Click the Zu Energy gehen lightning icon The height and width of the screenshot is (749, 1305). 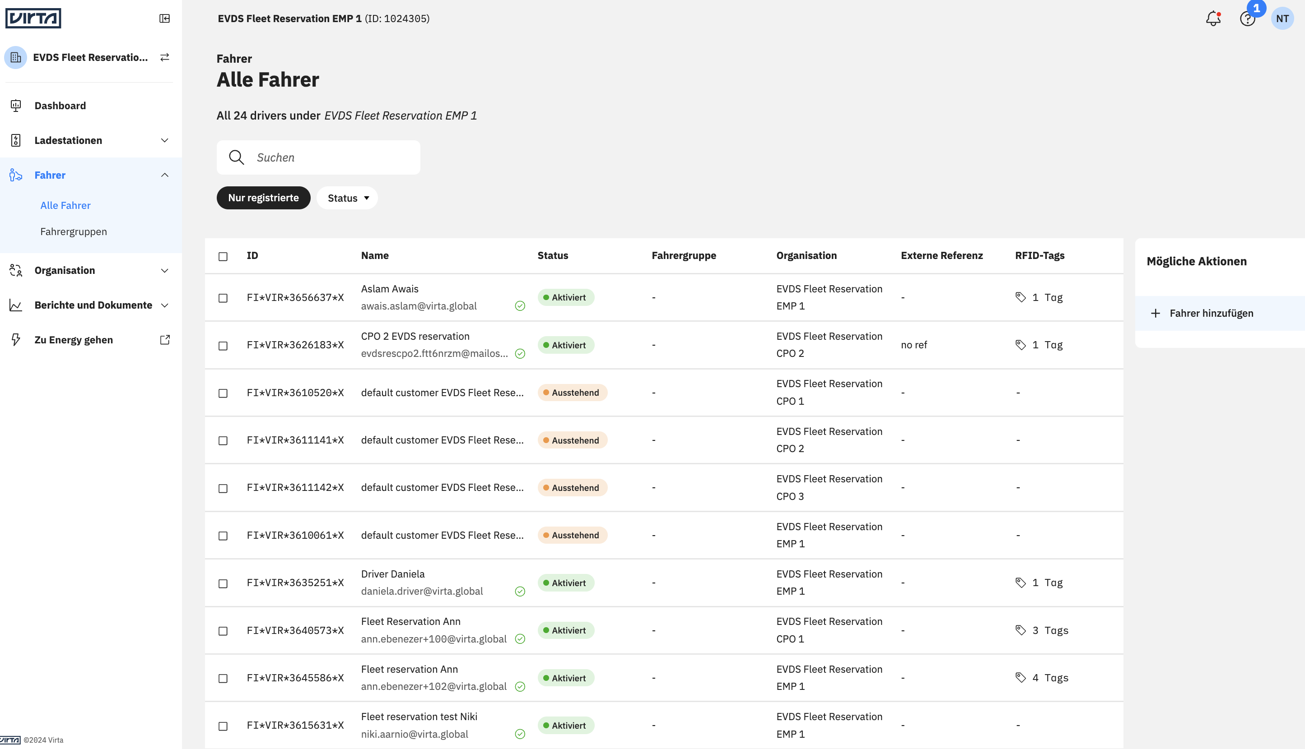(x=16, y=339)
